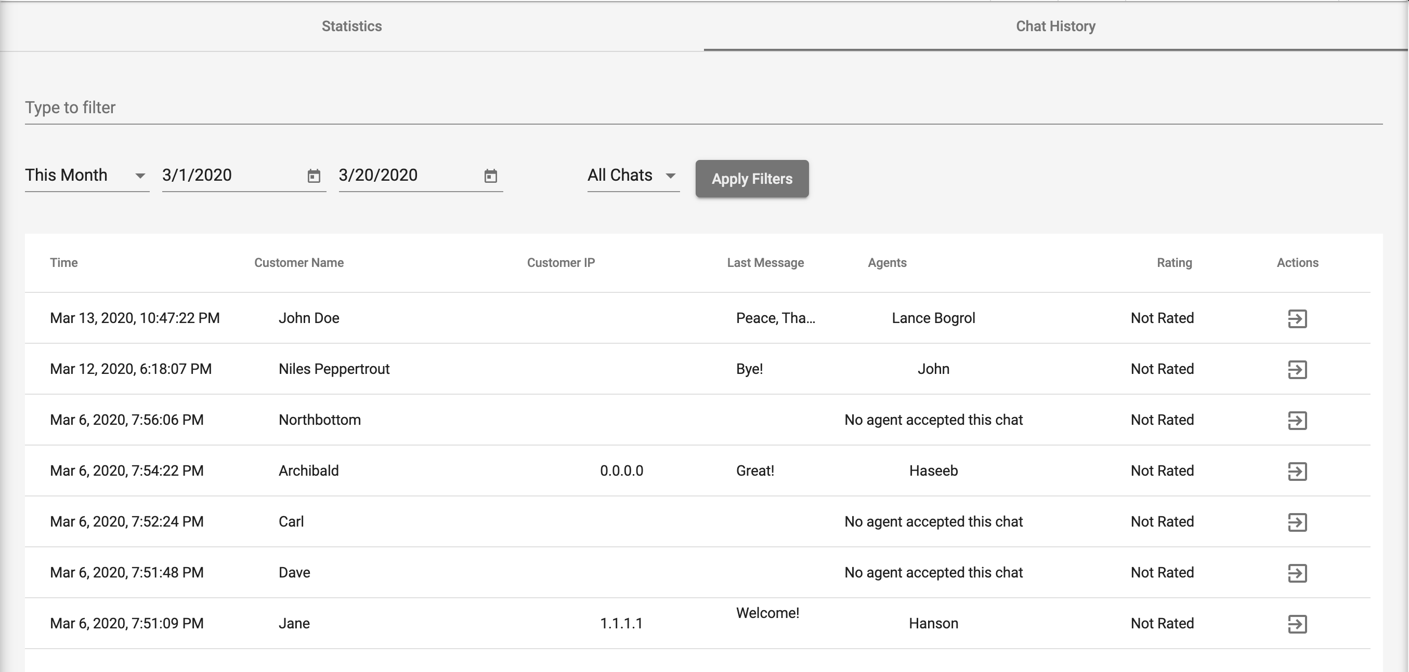Open chat details for Dave row
This screenshot has width=1409, height=672.
pos(1297,573)
